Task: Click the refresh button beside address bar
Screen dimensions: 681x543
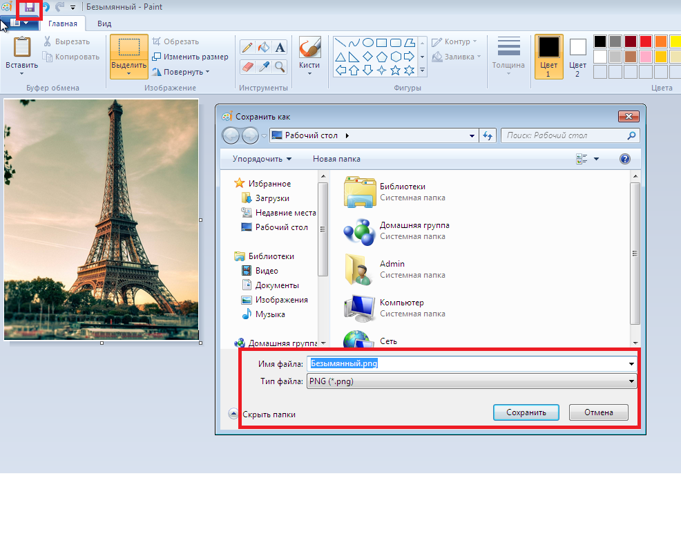Action: coord(488,135)
